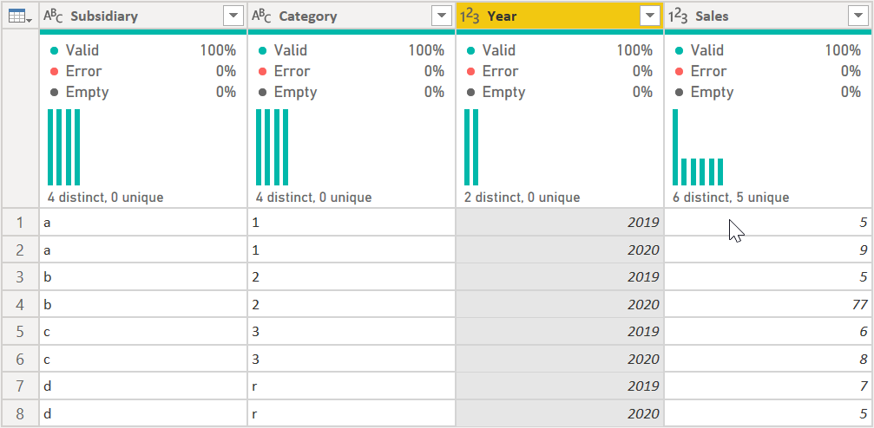Select row number 5
Viewport: 874px width, 428px height.
point(20,331)
